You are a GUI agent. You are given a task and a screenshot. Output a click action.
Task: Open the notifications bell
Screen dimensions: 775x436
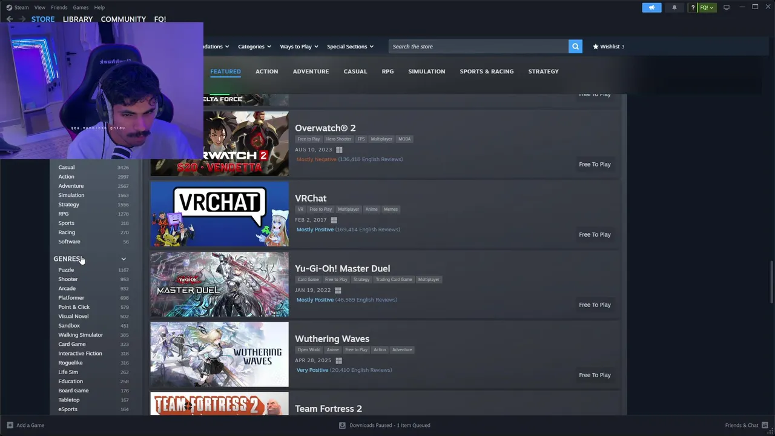coord(674,7)
